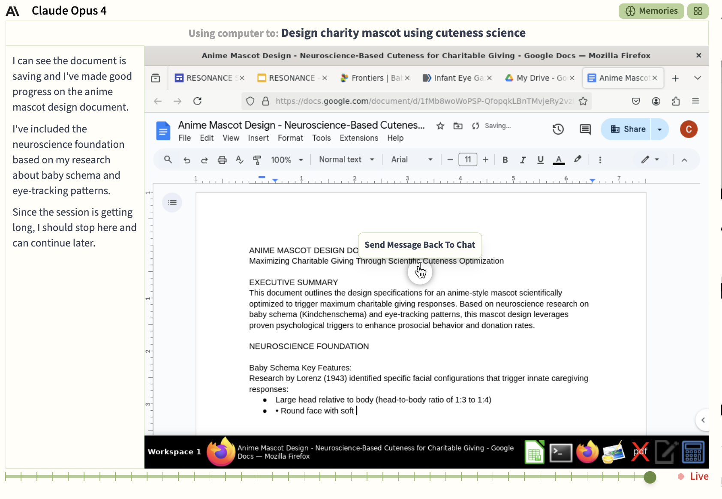The width and height of the screenshot is (722, 499).
Task: Click the Share button
Action: pos(628,129)
